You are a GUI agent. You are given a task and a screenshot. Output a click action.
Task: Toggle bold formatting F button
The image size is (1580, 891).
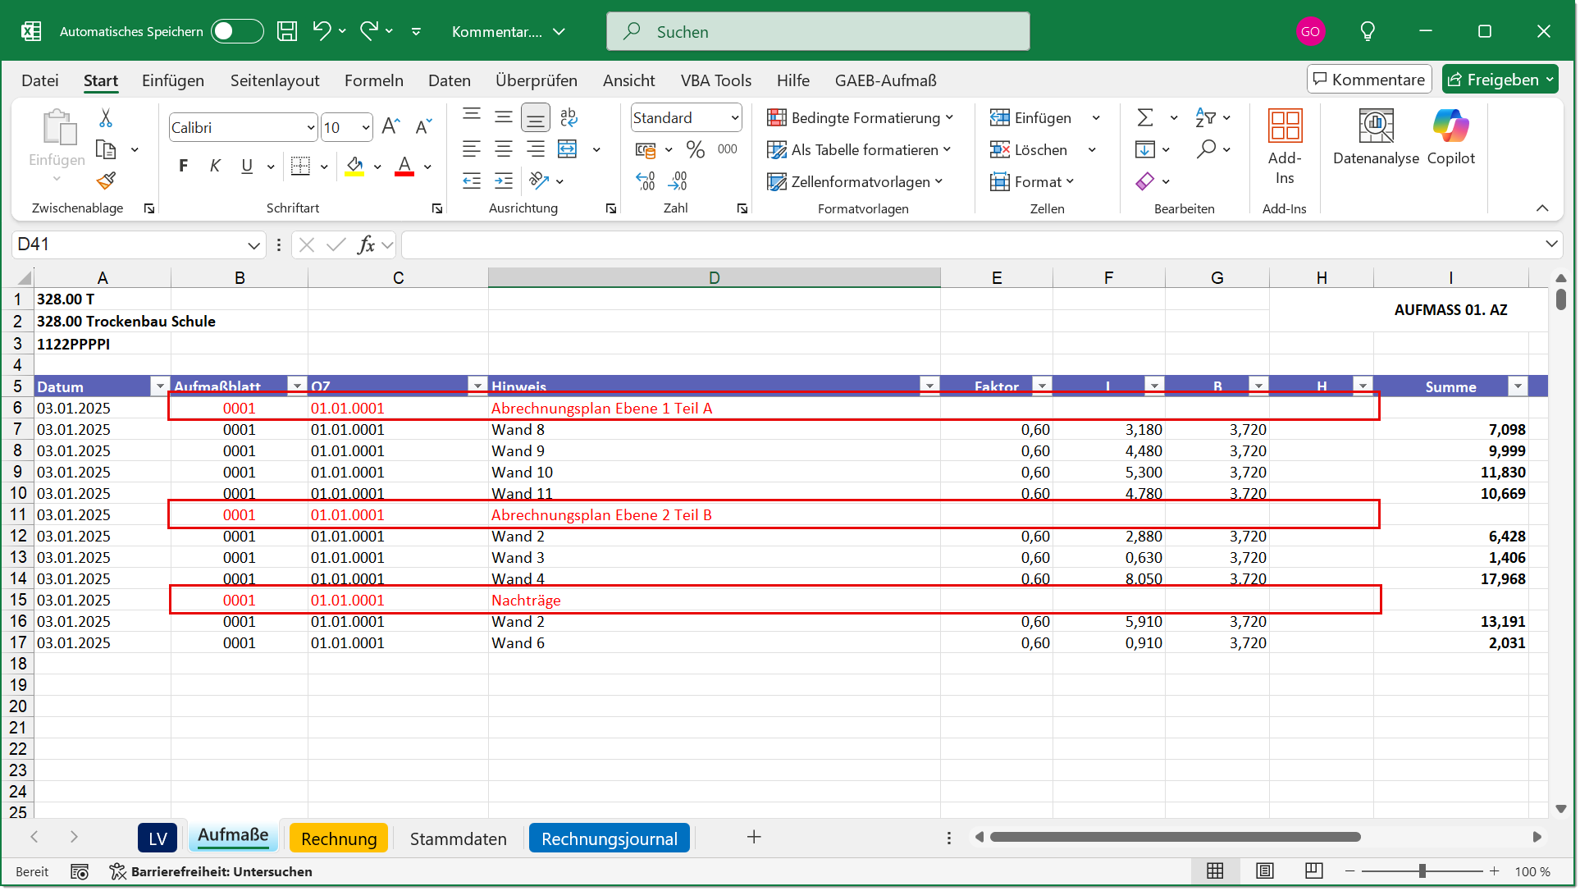[184, 166]
